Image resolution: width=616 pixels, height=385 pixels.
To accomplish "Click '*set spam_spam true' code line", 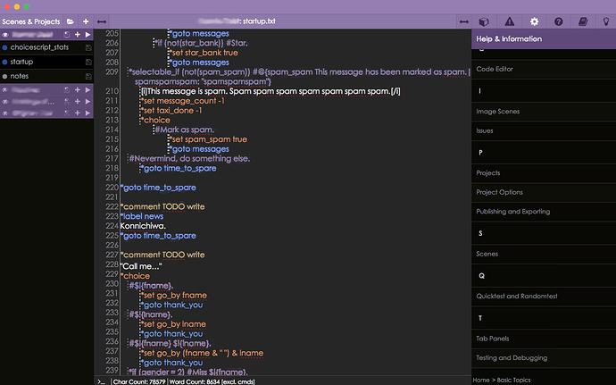I will [208, 139].
